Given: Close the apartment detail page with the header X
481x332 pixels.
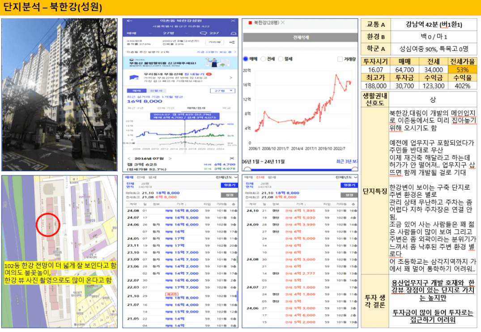Looking at the screenshot, I should [x=233, y=21].
